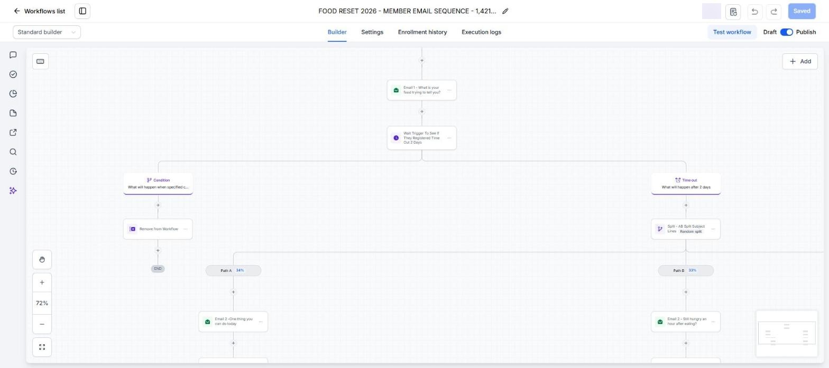Open options menu on Wait Trigger node
The width and height of the screenshot is (829, 368).
[449, 138]
